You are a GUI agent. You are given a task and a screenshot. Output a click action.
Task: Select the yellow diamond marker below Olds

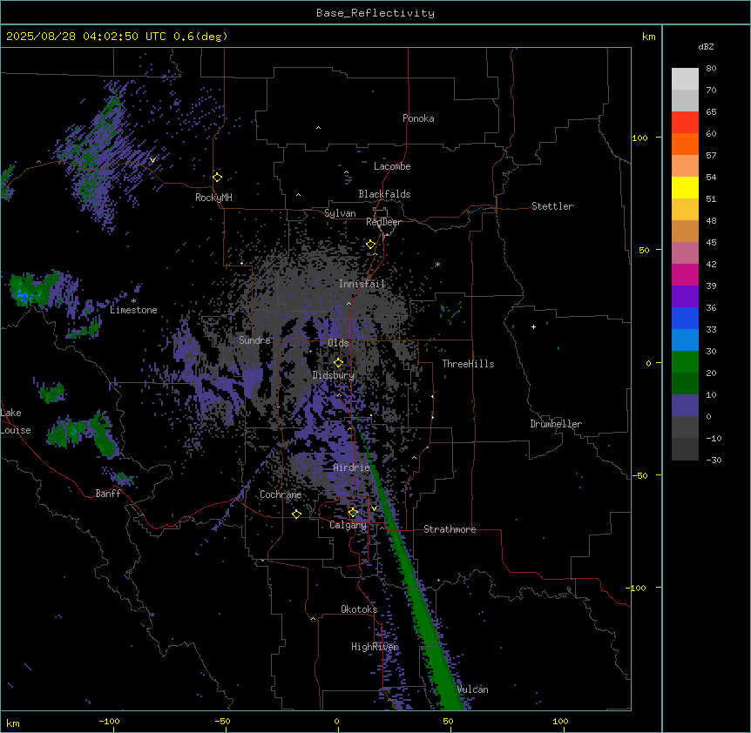click(338, 362)
